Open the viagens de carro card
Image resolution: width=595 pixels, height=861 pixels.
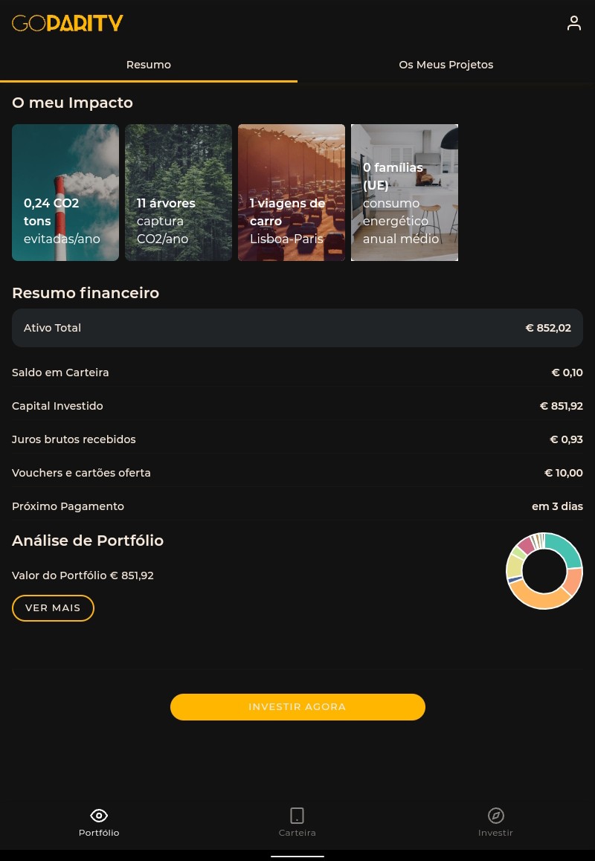[292, 193]
